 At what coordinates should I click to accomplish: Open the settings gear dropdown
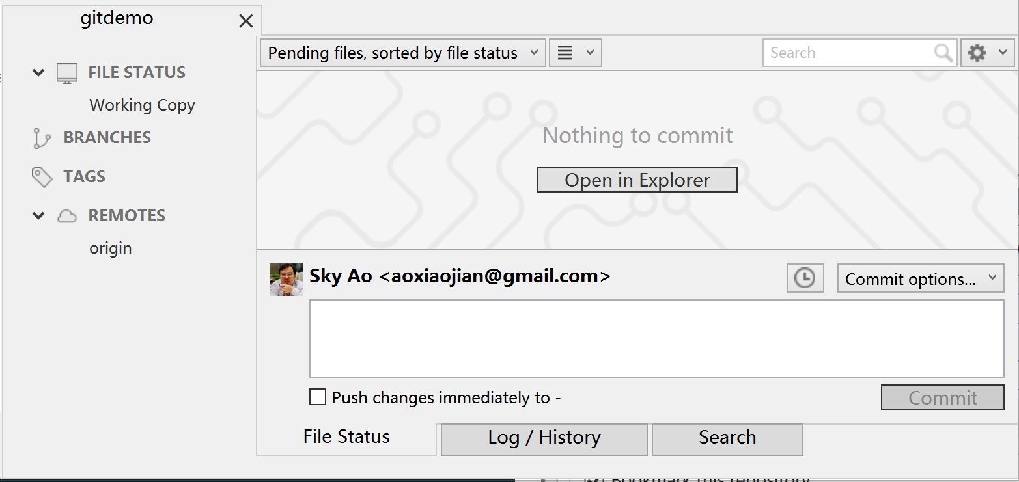[x=987, y=53]
